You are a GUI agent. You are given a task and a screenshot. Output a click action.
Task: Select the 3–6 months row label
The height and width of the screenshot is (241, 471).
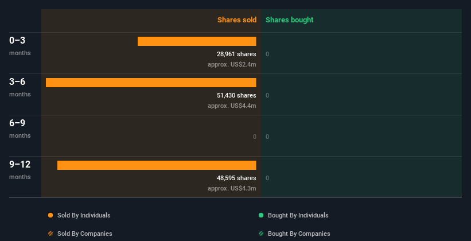click(20, 87)
